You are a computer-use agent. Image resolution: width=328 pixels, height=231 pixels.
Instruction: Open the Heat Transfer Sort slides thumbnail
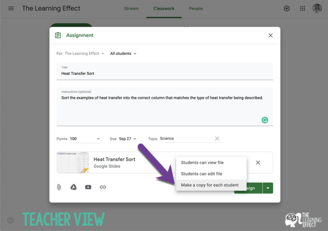coord(73,163)
